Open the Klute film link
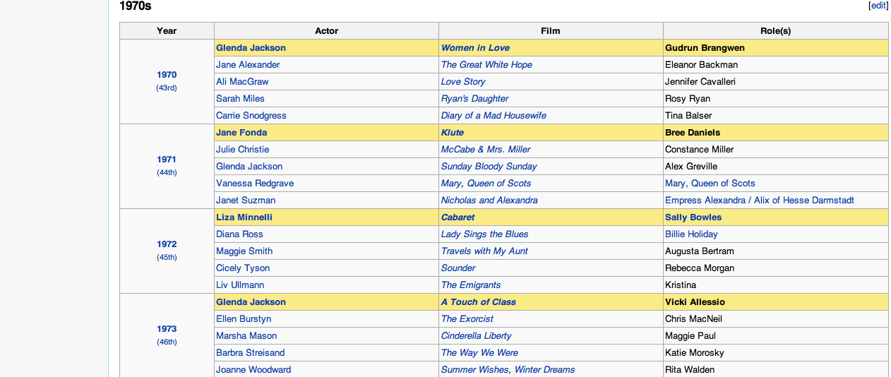Viewport: 891px width, 377px height. pyautogui.click(x=453, y=133)
